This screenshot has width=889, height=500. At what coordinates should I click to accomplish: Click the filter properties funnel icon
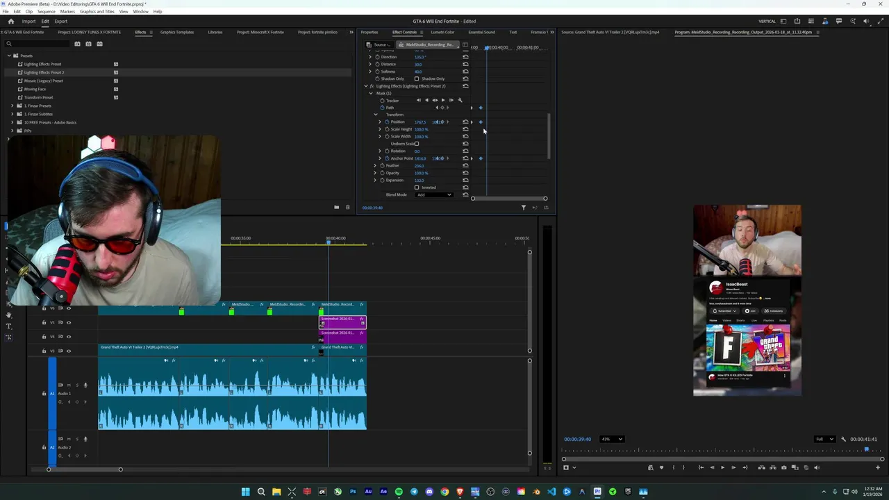(524, 207)
